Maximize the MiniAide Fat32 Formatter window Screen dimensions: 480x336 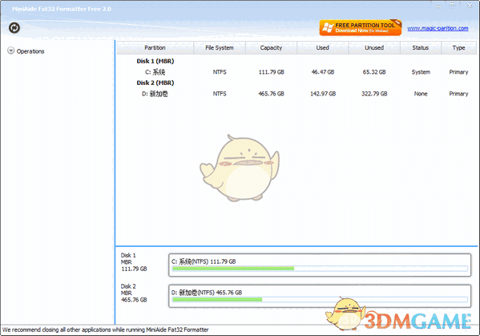(x=453, y=6)
